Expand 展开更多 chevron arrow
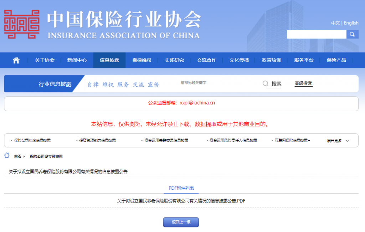 pyautogui.click(x=348, y=141)
